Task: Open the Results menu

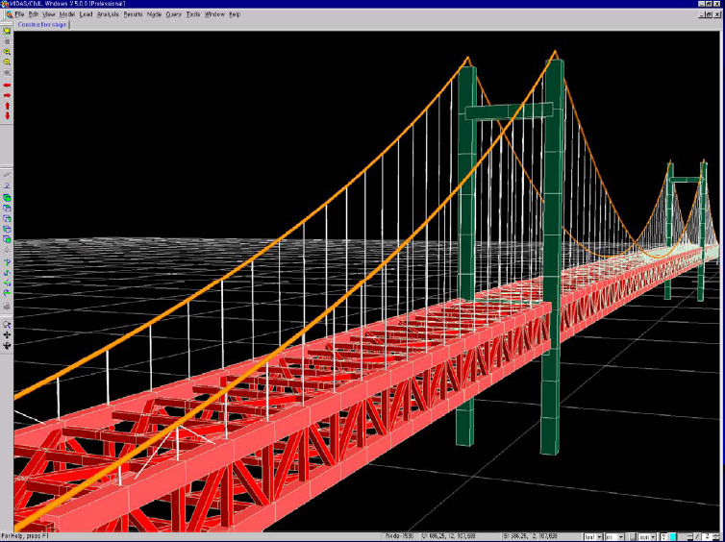Action: (133, 14)
